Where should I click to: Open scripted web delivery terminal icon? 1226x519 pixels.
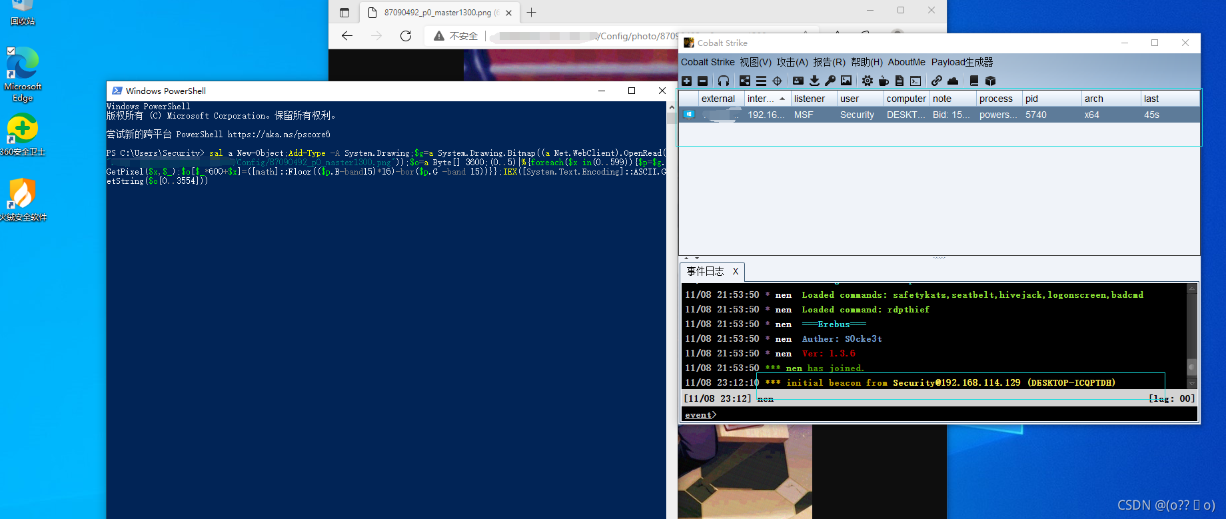[916, 81]
